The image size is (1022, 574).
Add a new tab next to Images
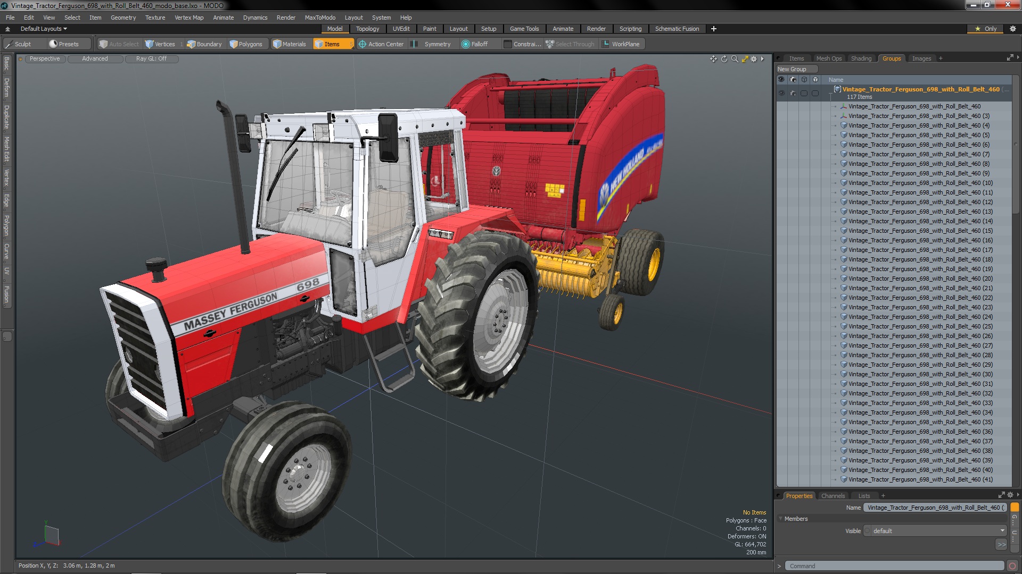pos(941,58)
